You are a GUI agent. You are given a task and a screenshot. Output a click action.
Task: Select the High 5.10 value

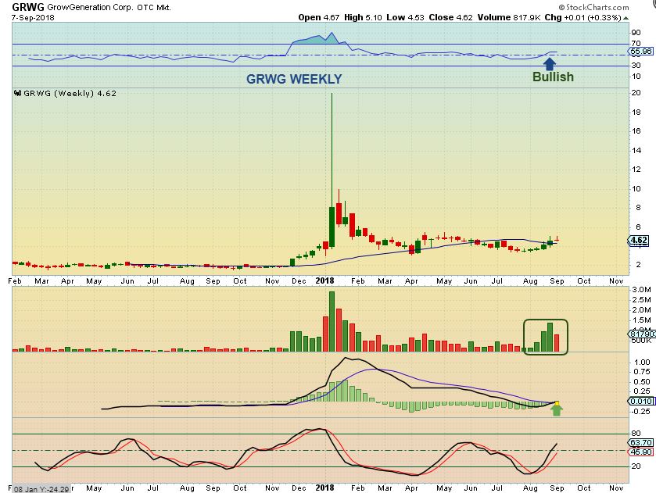click(363, 17)
